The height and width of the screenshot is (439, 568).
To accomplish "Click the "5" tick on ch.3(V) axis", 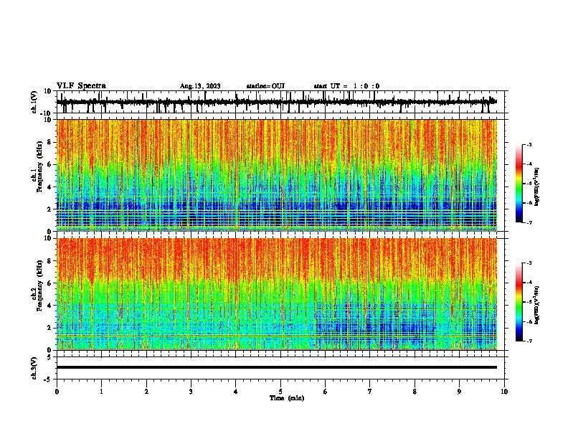I will 49,357.
